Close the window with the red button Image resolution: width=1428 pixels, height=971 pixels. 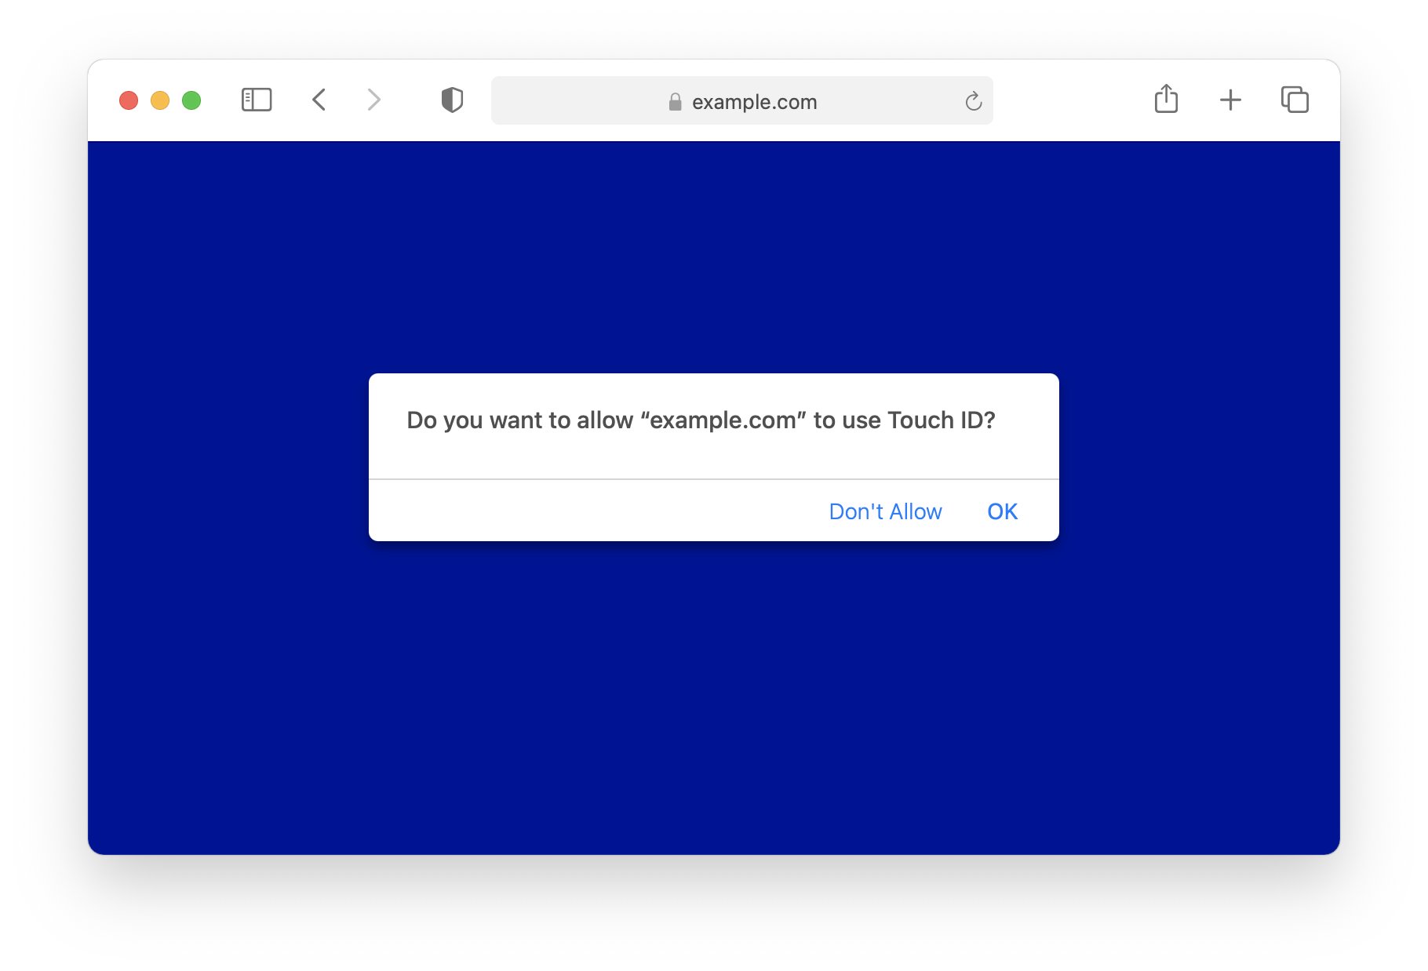pyautogui.click(x=129, y=100)
